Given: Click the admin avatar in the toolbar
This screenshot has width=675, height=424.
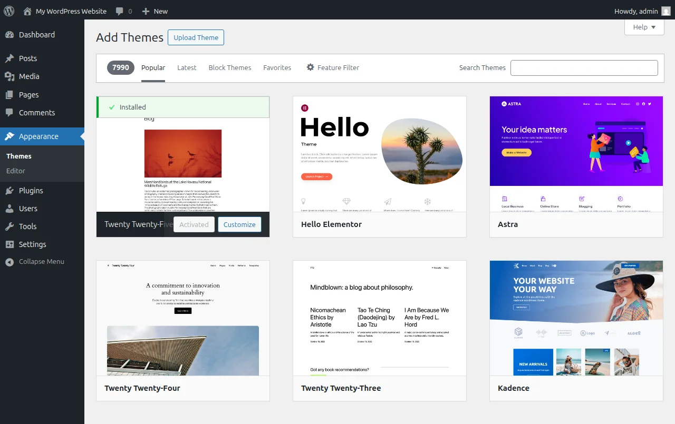Looking at the screenshot, I should [666, 11].
